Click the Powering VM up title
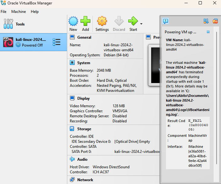The image size is (221, 184). [x=180, y=32]
